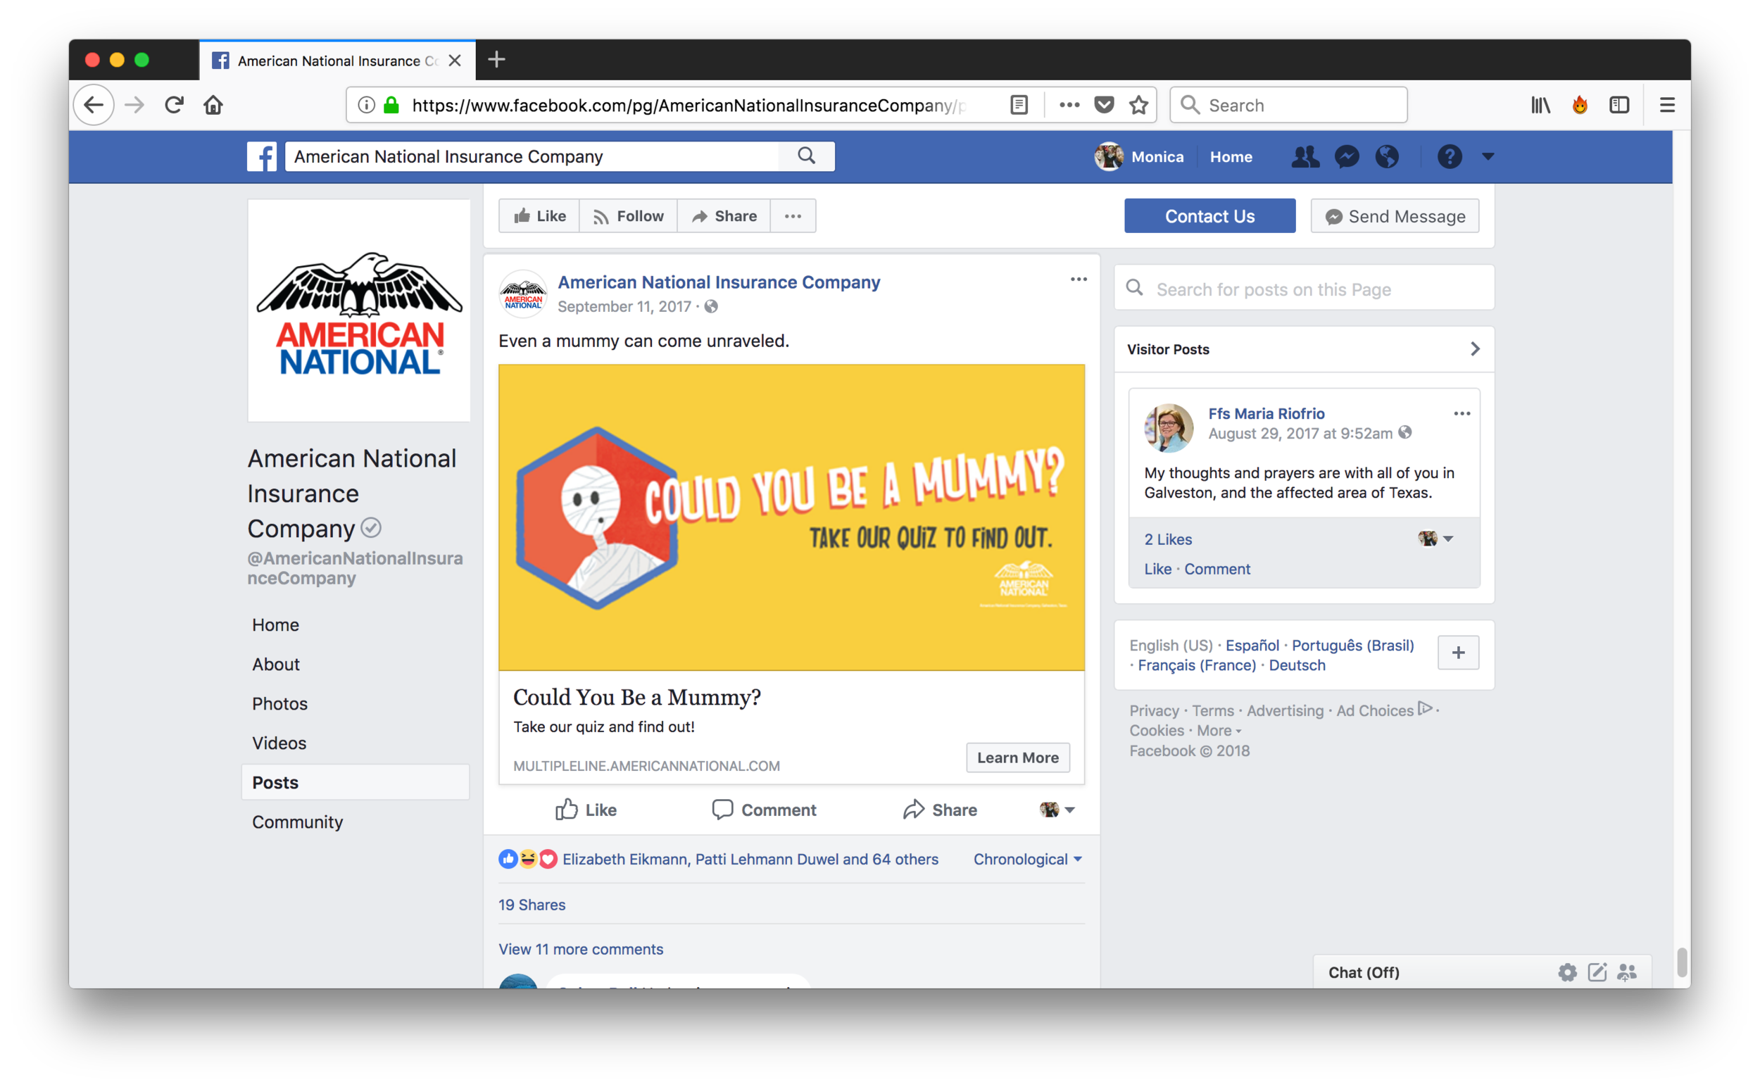Click the Home link in Facebook header
The image size is (1760, 1087).
[1231, 157]
